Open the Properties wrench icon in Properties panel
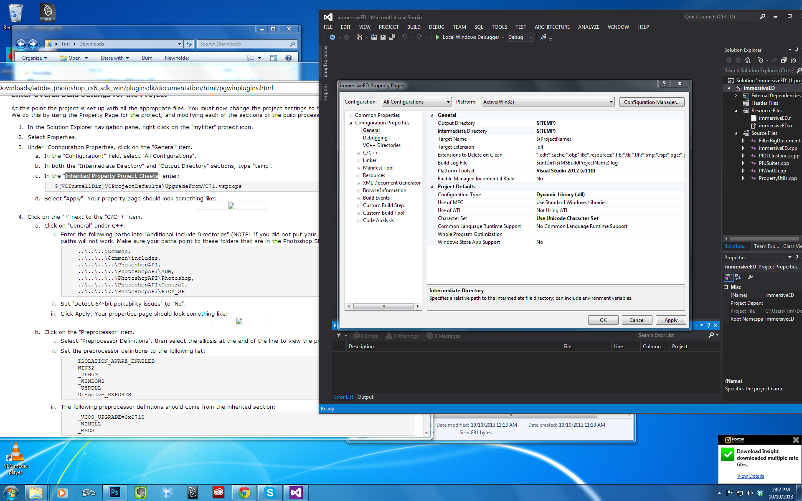Screen dimensions: 802x501 coord(751,277)
